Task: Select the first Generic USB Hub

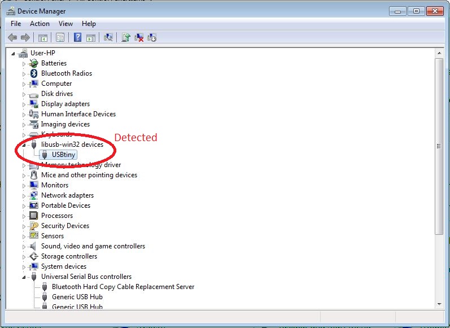Action: tap(77, 297)
